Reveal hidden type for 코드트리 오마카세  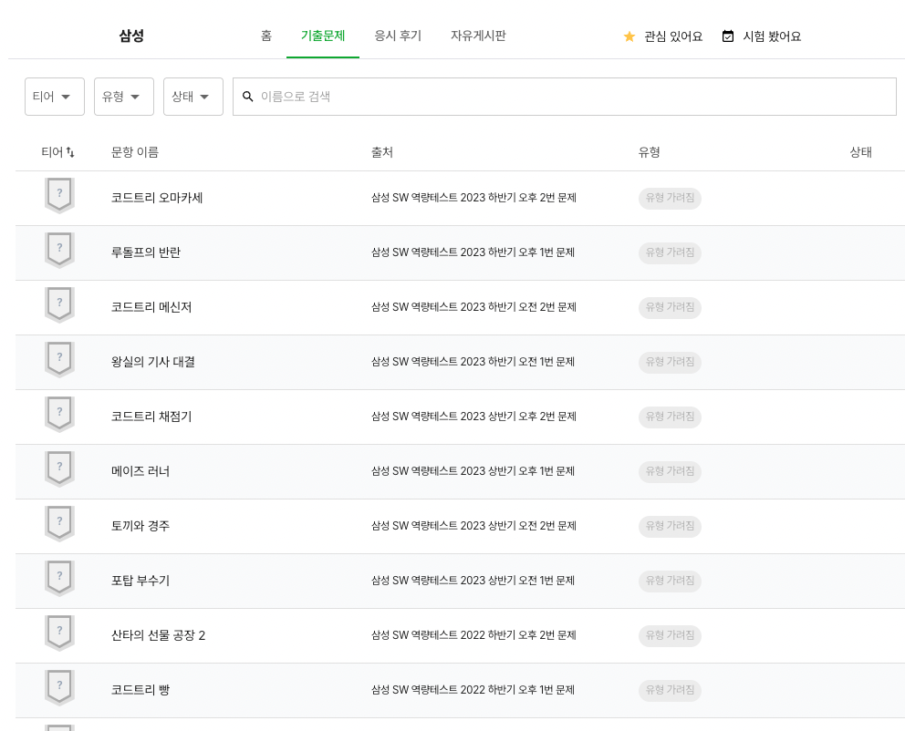(670, 198)
